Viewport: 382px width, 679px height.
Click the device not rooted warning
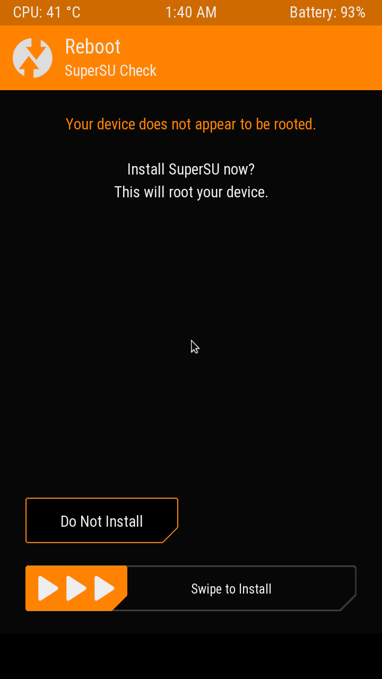point(191,124)
